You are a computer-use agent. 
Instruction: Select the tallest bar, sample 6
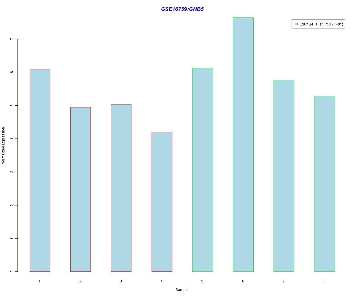click(243, 144)
